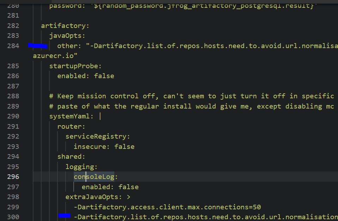Screen dimensions: 338x221
Task: Click the 'javaOpts:' key text
Action: coord(67,36)
